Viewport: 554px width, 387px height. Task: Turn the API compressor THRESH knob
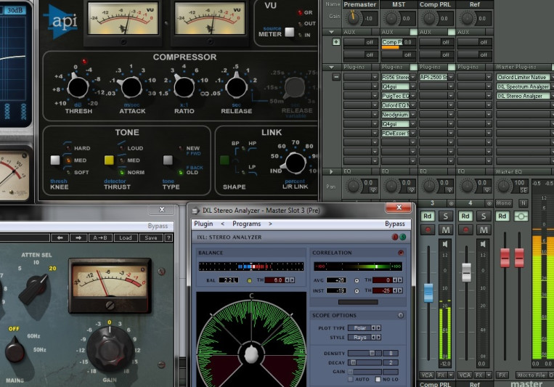[x=78, y=87]
